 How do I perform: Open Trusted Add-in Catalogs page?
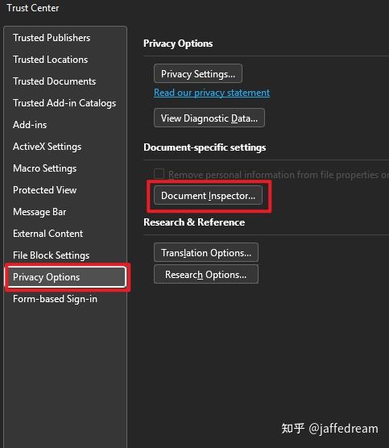coord(64,103)
